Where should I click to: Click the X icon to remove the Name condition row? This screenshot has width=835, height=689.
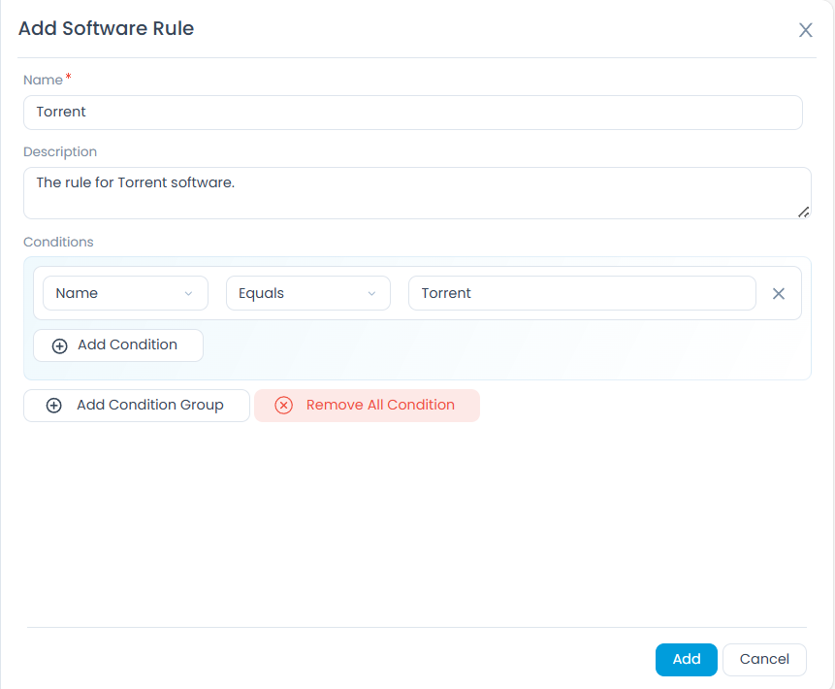click(x=779, y=293)
